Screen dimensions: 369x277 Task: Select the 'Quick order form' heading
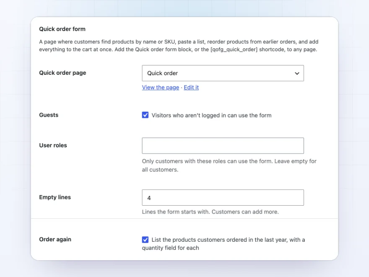(x=62, y=29)
